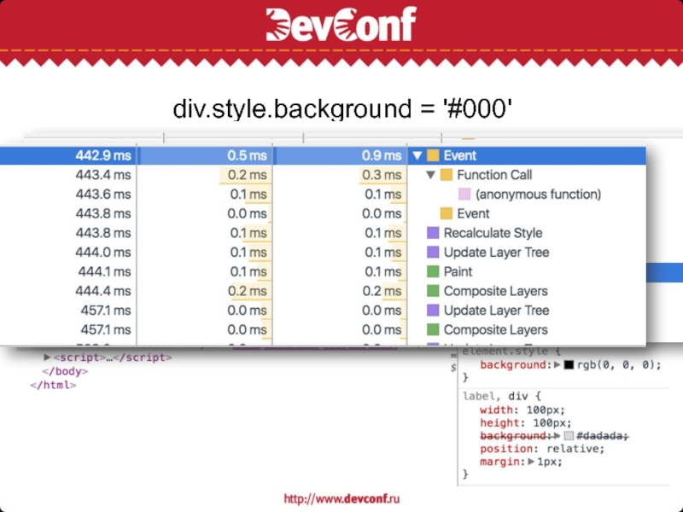The image size is (683, 512).
Task: Expand the margin shorthand property
Action: (x=531, y=462)
